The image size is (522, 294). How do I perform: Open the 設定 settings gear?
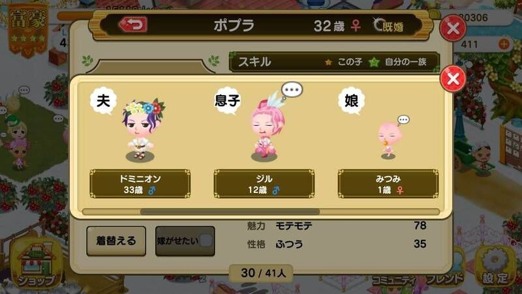[x=496, y=266]
